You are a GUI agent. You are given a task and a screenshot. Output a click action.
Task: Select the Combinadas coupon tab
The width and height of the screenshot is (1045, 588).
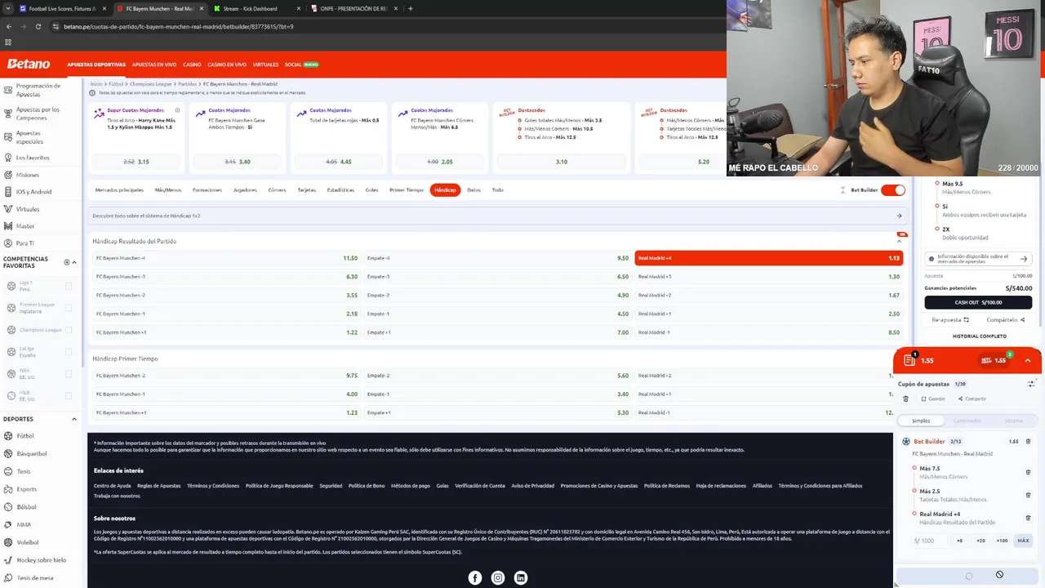point(967,421)
